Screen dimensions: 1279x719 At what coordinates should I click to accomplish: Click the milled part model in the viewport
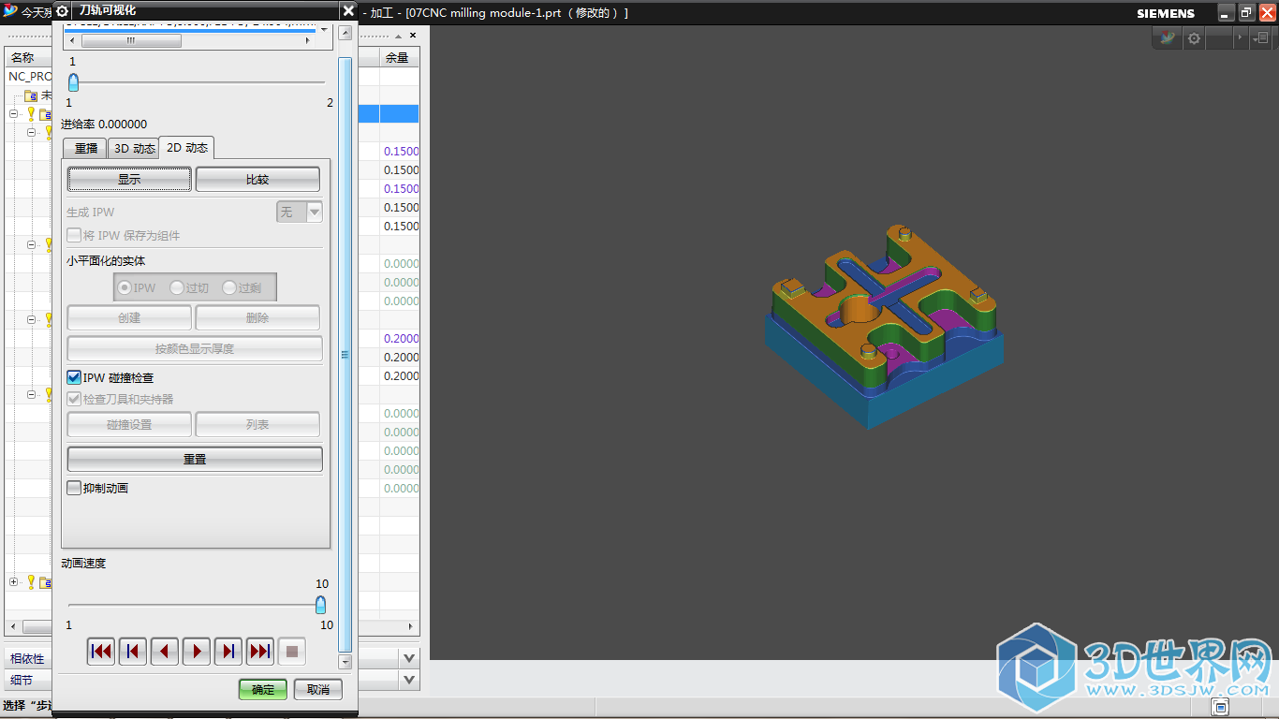coord(885,326)
